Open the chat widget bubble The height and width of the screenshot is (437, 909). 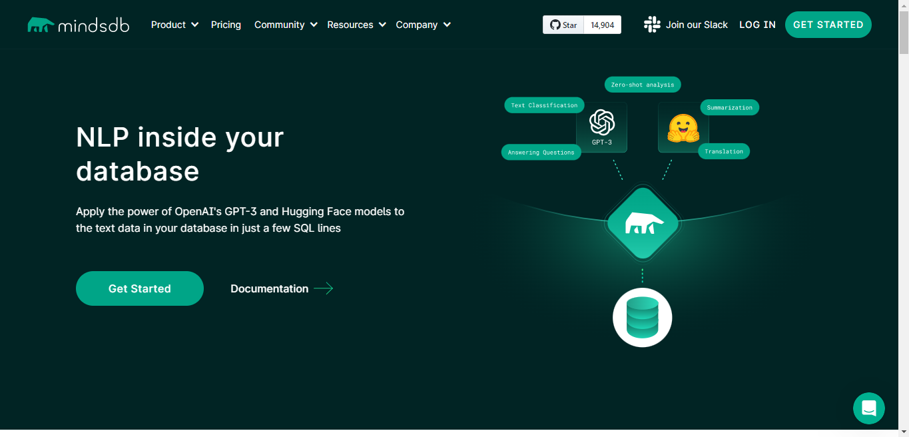pyautogui.click(x=869, y=408)
